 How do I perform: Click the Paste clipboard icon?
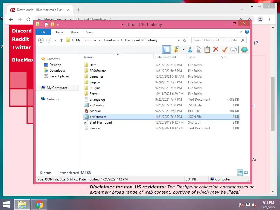[207, 49]
